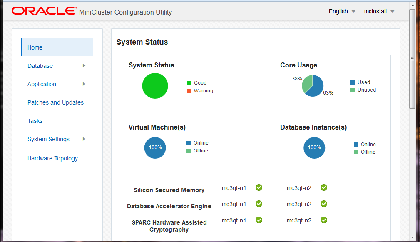Click green check for SPARC Cryptography mc3qt-n2
The image size is (420, 242).
324,220
